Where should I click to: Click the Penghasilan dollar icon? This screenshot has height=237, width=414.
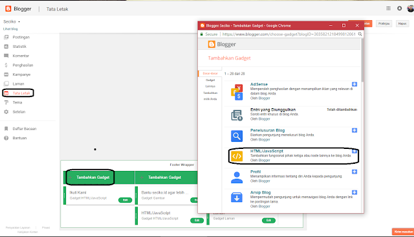point(6,65)
